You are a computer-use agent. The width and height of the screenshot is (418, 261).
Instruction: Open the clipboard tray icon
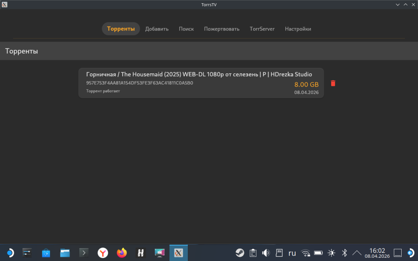click(x=253, y=253)
